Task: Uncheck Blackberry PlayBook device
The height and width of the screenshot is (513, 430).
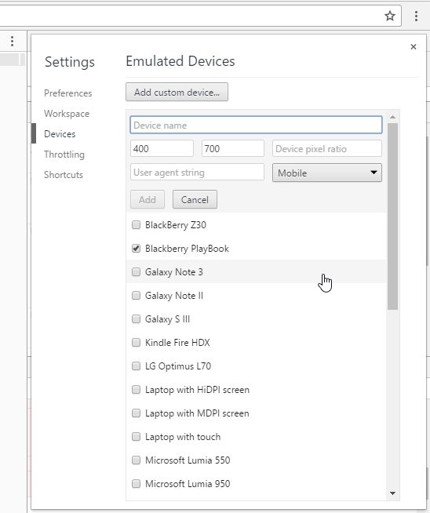Action: point(136,249)
